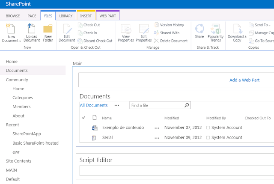
Task: Open the ellipsis menu for Exemplo de conteudo
Action: point(157,128)
